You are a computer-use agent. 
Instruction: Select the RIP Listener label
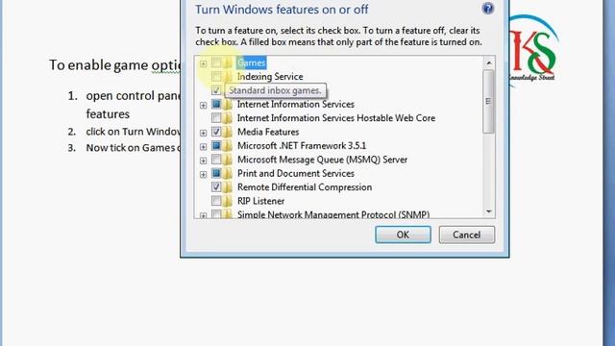260,201
